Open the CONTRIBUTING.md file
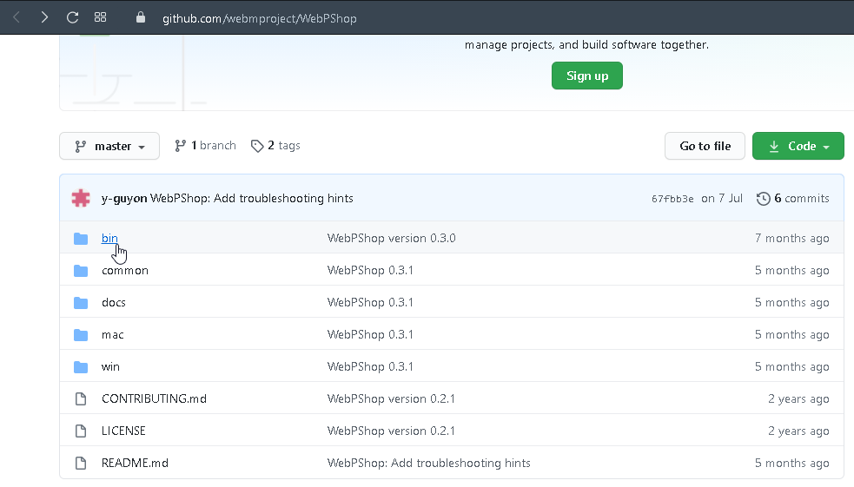The image size is (854, 487). (x=154, y=398)
